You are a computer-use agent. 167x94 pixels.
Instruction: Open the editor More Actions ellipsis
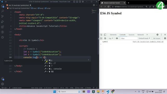click(97, 5)
